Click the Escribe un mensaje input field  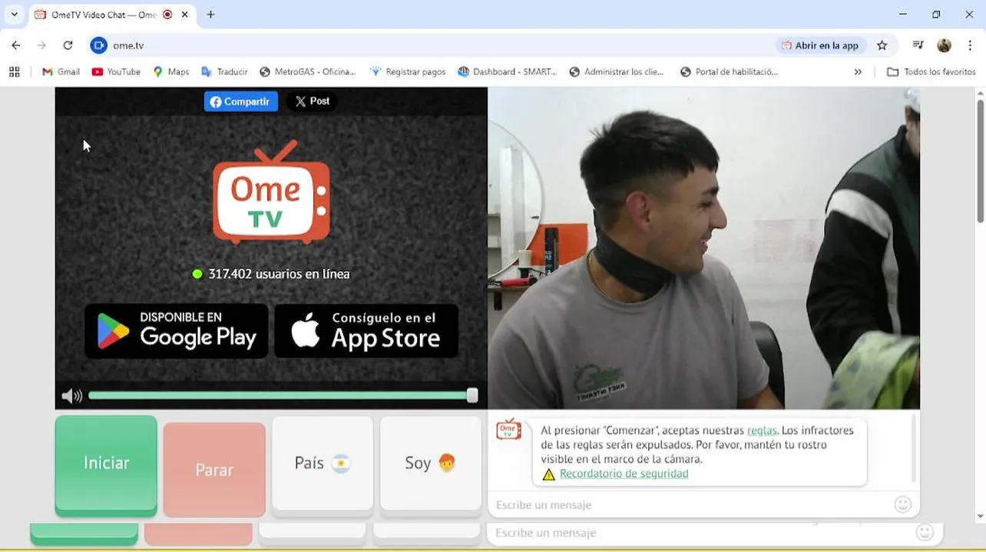691,504
